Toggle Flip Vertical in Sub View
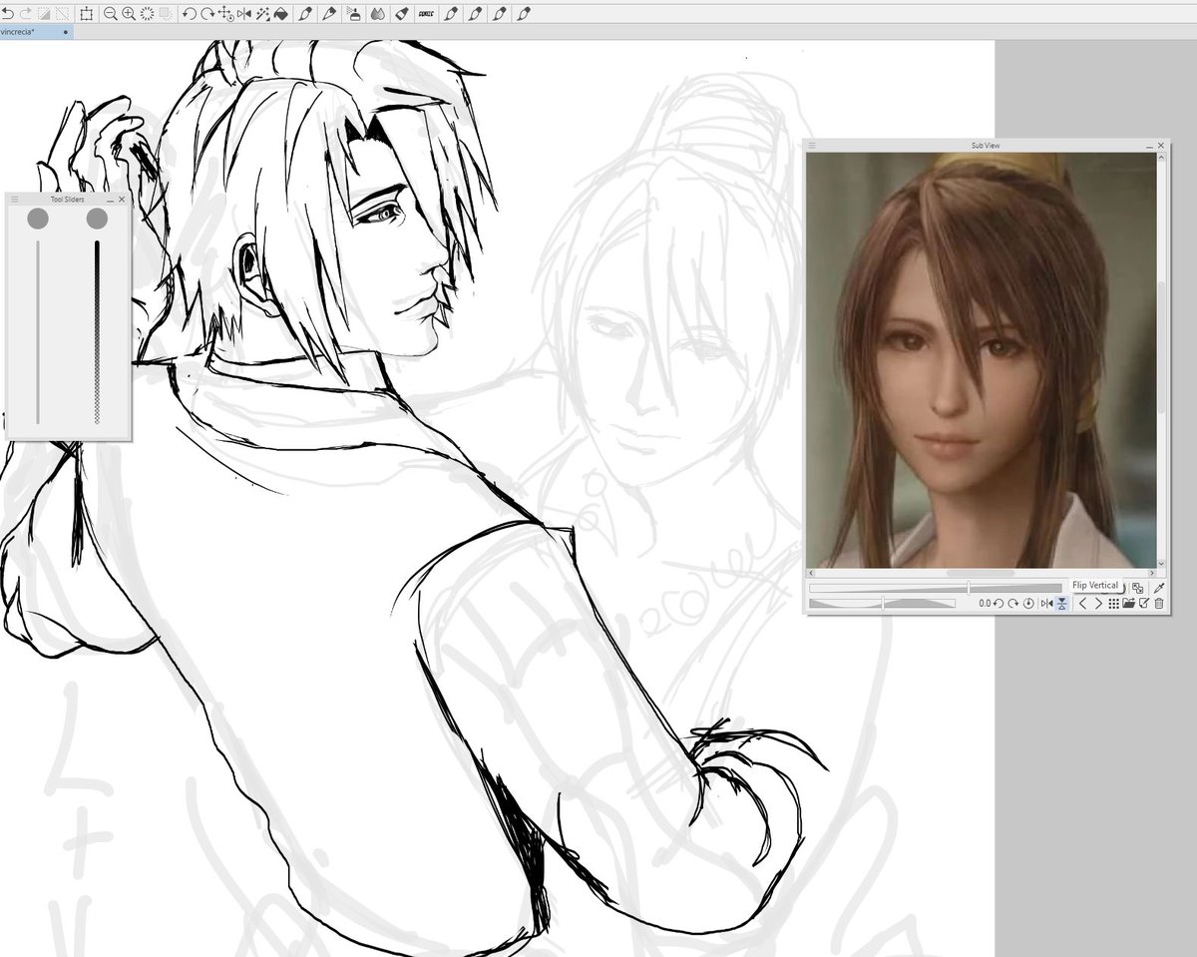The width and height of the screenshot is (1197, 957). tap(1062, 603)
